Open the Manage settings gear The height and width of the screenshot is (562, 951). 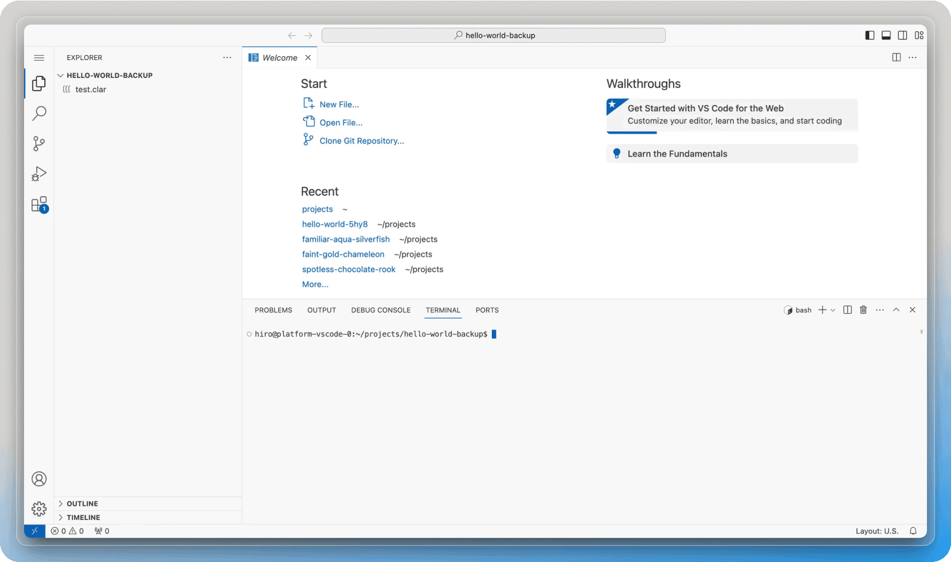point(39,509)
